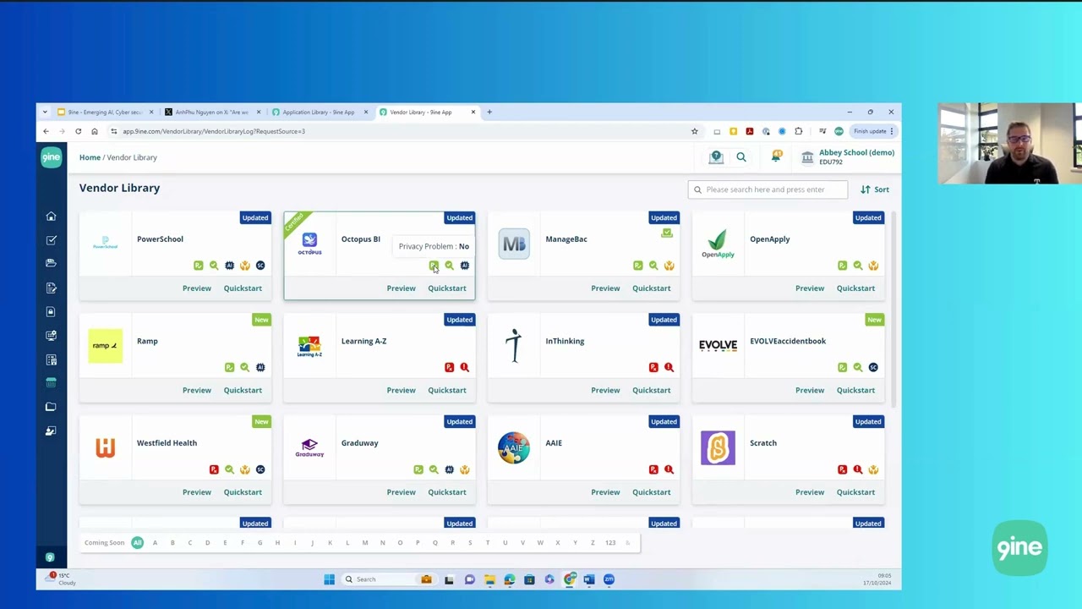Open the Sort options
Viewport: 1082px width, 609px height.
(875, 189)
